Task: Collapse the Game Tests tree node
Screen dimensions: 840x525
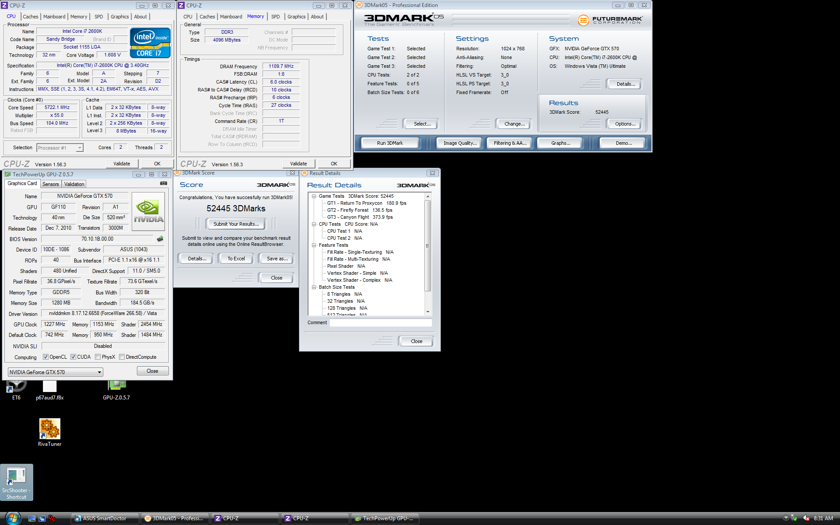Action: coord(314,196)
